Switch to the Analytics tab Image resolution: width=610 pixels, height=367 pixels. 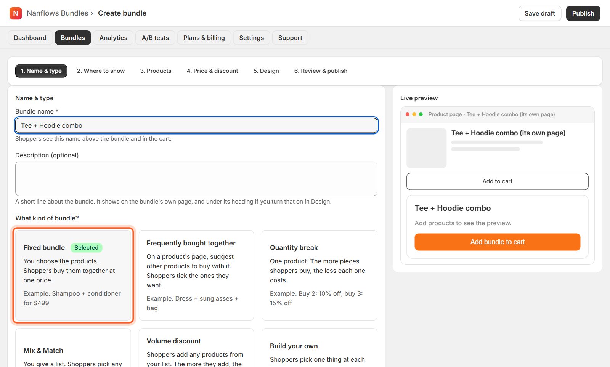point(113,38)
